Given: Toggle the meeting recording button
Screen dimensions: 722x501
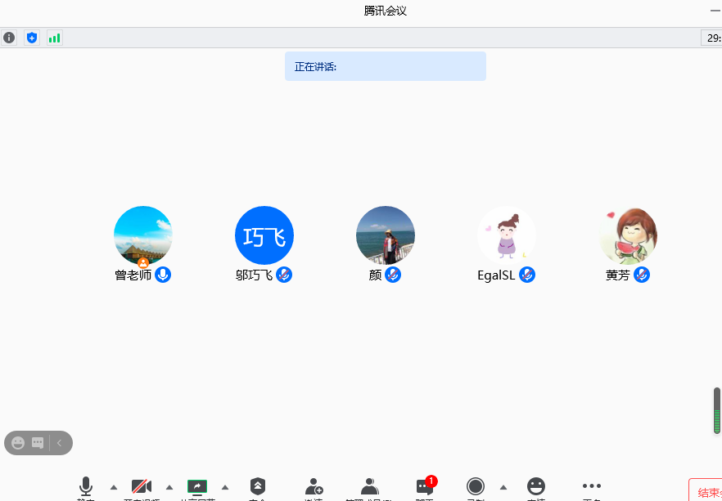Looking at the screenshot, I should point(476,487).
